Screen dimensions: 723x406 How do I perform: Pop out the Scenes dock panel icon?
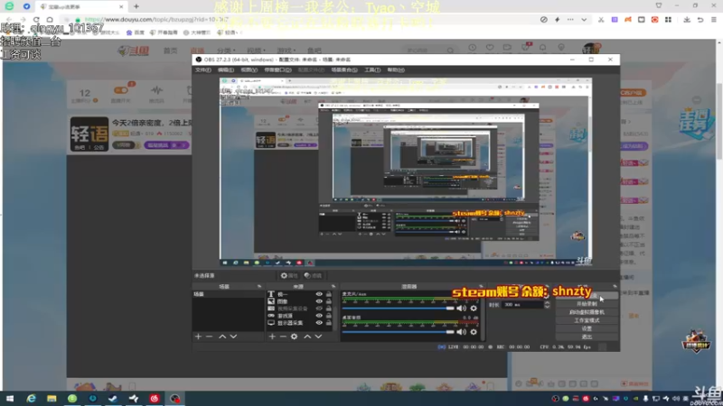pos(259,286)
